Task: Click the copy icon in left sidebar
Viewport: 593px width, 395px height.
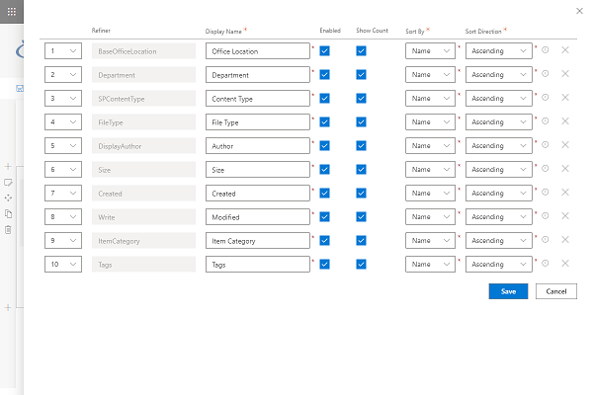Action: pyautogui.click(x=8, y=214)
